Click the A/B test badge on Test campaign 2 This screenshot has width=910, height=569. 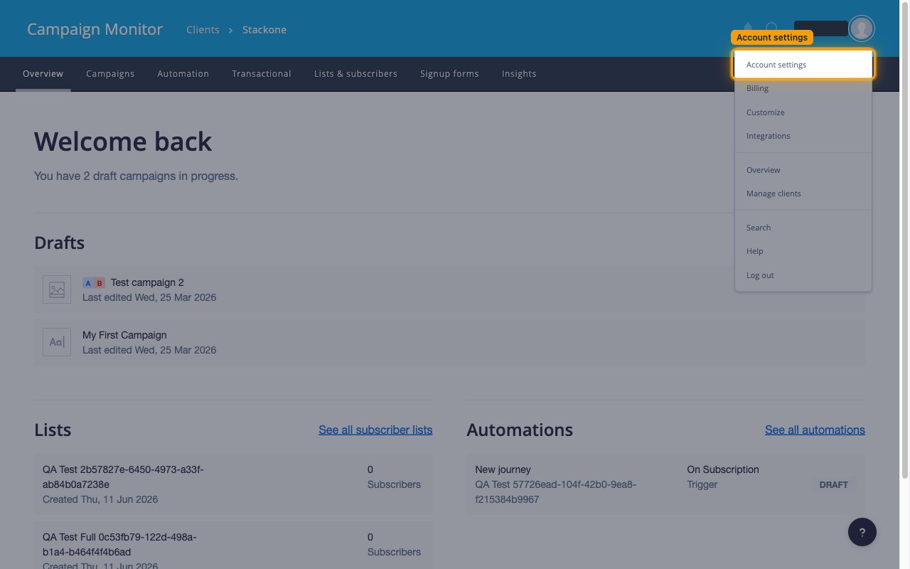pyautogui.click(x=94, y=283)
